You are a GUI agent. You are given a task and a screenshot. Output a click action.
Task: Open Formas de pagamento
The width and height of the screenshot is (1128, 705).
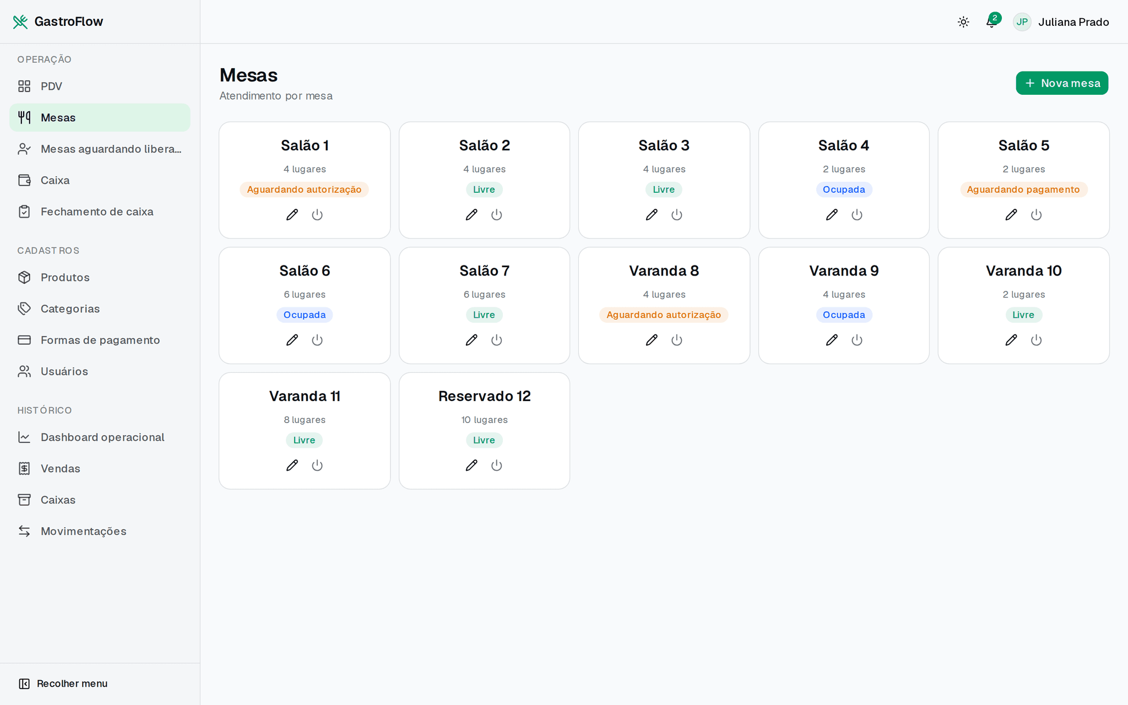click(x=100, y=340)
